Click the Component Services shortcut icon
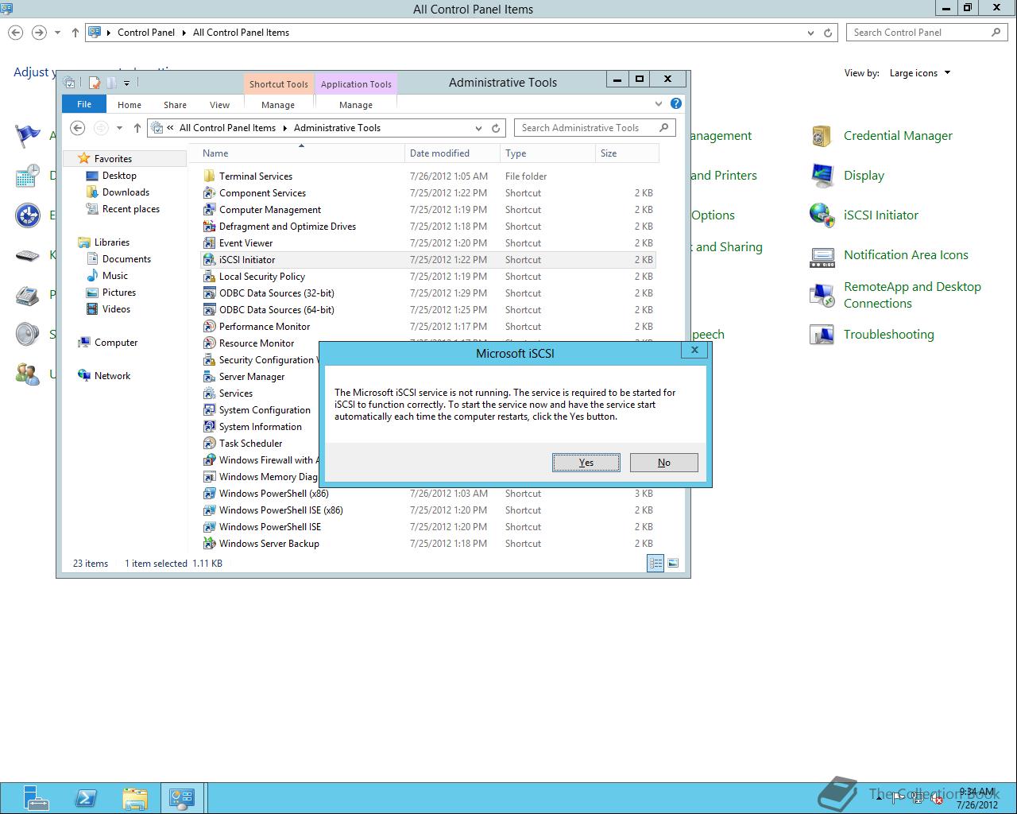The height and width of the screenshot is (814, 1017). (x=209, y=193)
